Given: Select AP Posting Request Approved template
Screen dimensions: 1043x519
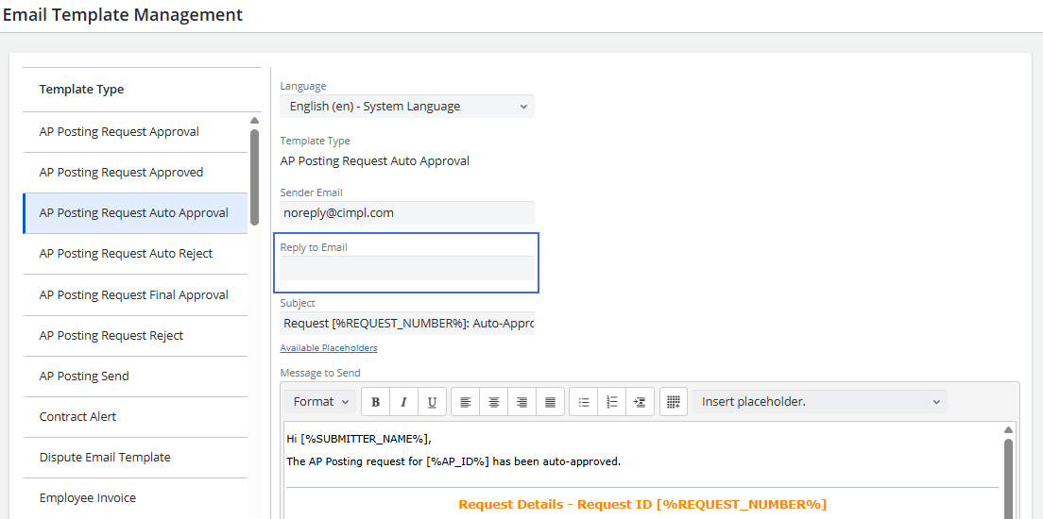Looking at the screenshot, I should coord(136,172).
